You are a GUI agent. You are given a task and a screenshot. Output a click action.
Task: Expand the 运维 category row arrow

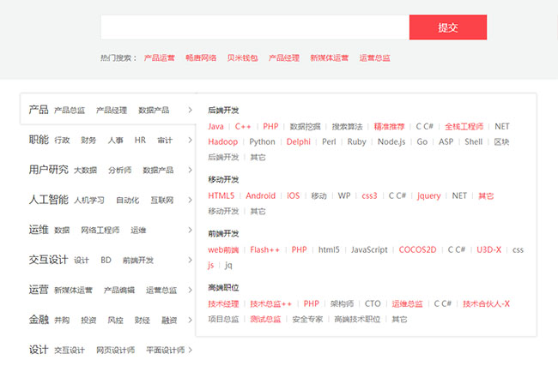(190, 231)
